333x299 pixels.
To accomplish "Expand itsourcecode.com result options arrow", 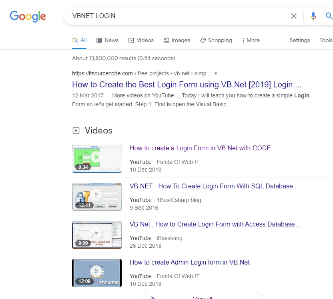I will (216, 74).
